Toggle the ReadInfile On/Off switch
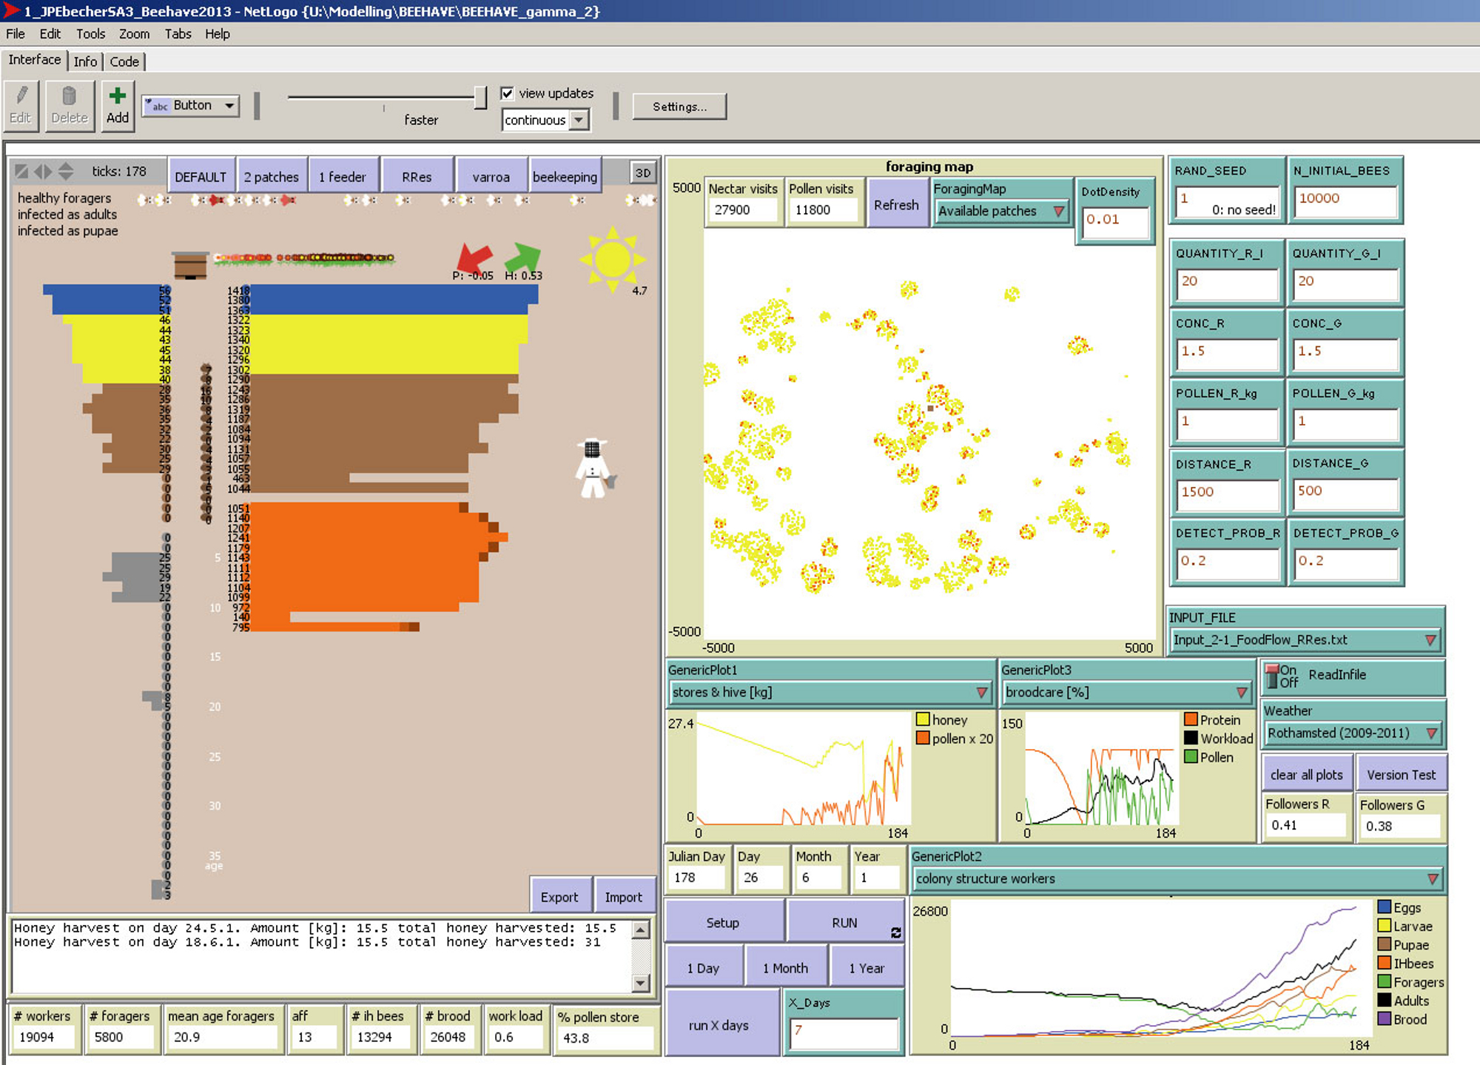The height and width of the screenshot is (1065, 1480). (1273, 675)
